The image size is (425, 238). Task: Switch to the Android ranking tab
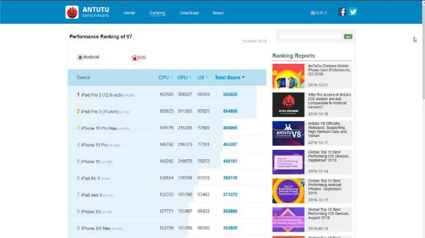pos(88,57)
